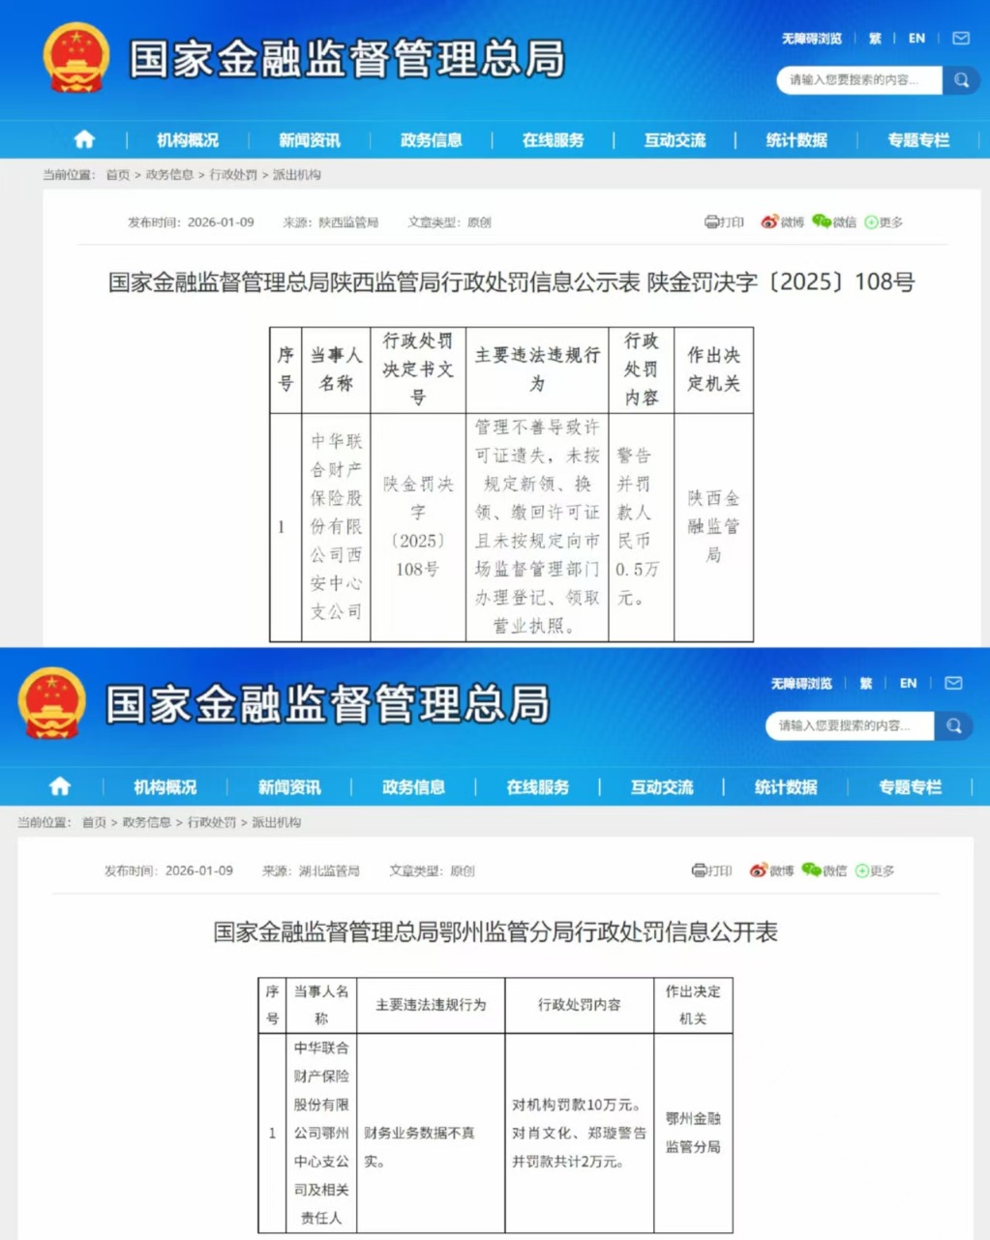The width and height of the screenshot is (990, 1240).
Task: Open 机构概况 menu on the Shaanxi page
Action: click(188, 140)
